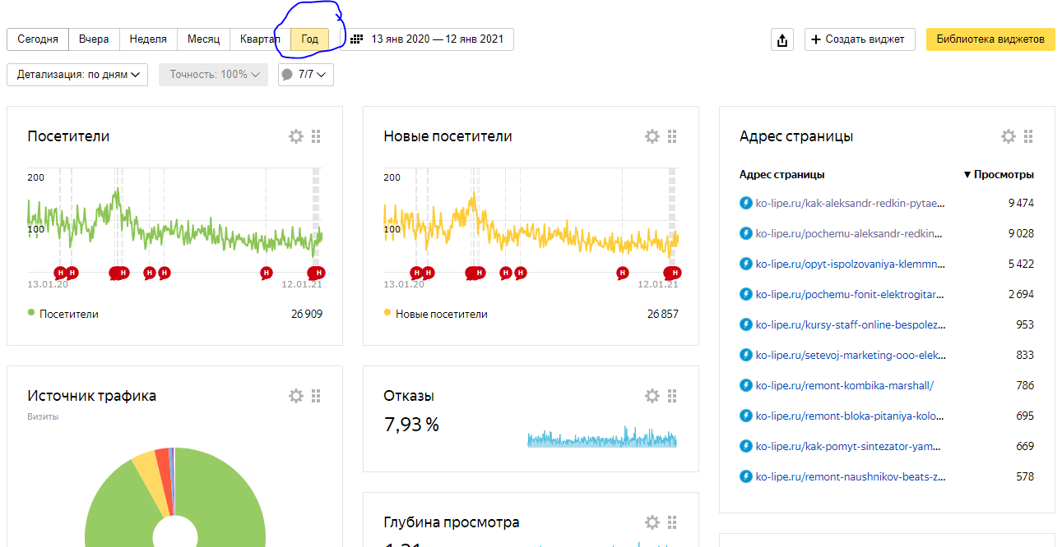1062x547 pixels.
Task: Click turbo icon beside pochemu-fonit-elektrogitar link
Action: [746, 294]
